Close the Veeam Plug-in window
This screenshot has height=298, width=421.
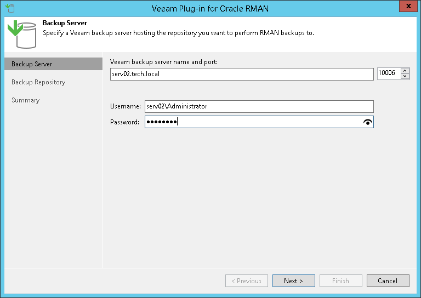pos(406,8)
